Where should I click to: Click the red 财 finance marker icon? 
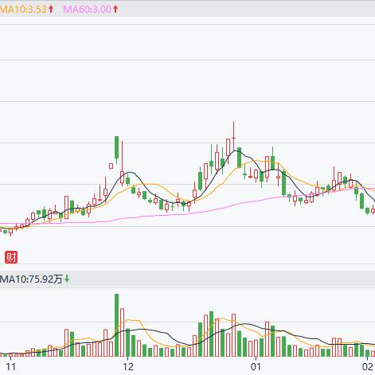tap(11, 257)
